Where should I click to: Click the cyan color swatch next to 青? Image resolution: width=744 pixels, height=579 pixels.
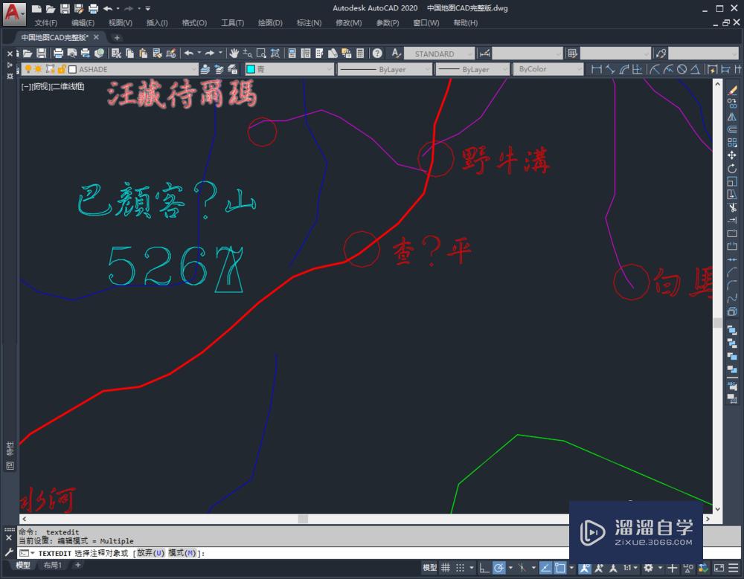coord(249,68)
